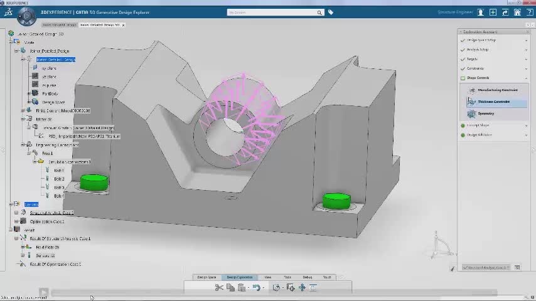Click the Design Space Setup check mark
536x301 pixels.
tap(463, 40)
